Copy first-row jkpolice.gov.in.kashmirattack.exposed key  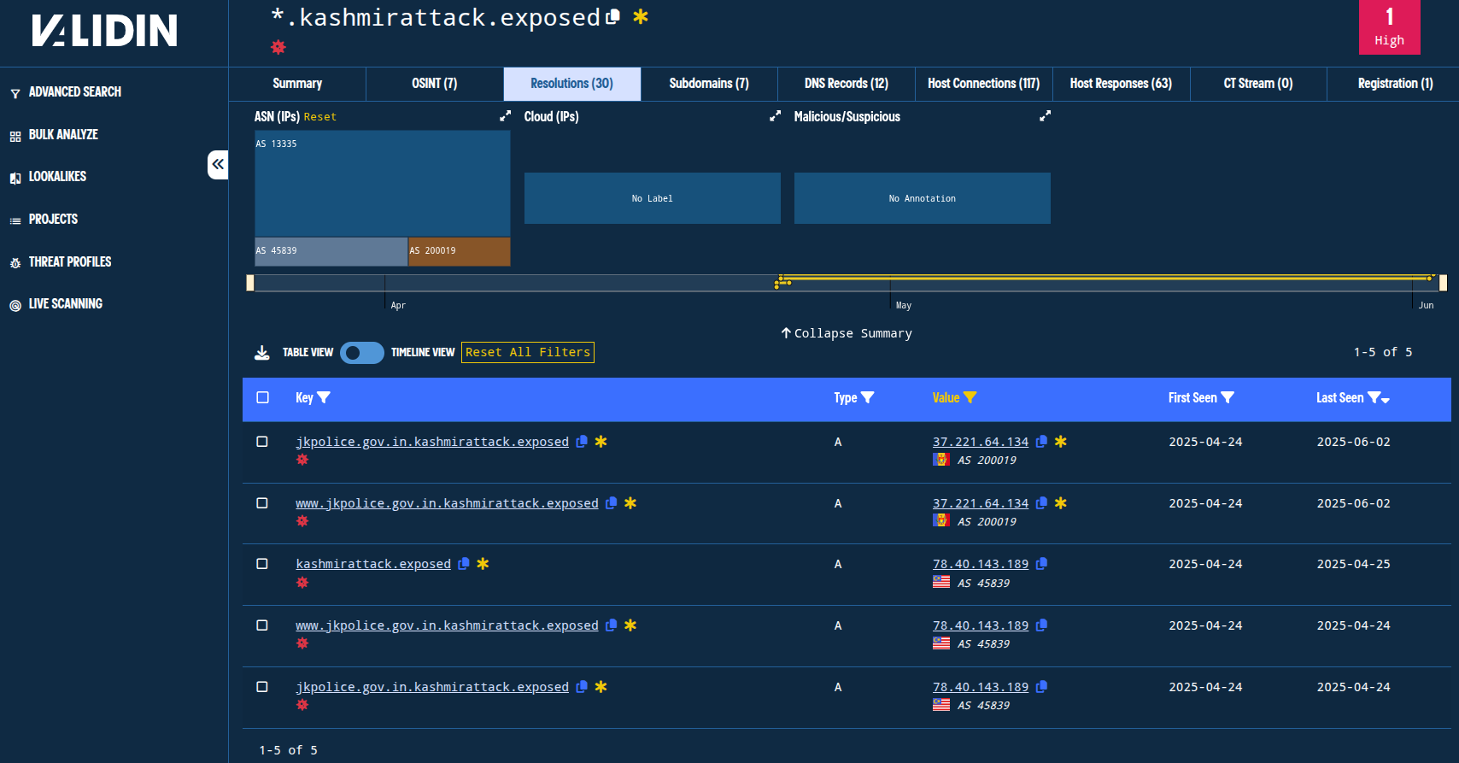click(582, 442)
